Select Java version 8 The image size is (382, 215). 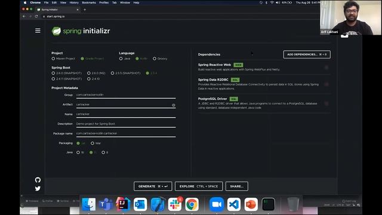(105, 152)
